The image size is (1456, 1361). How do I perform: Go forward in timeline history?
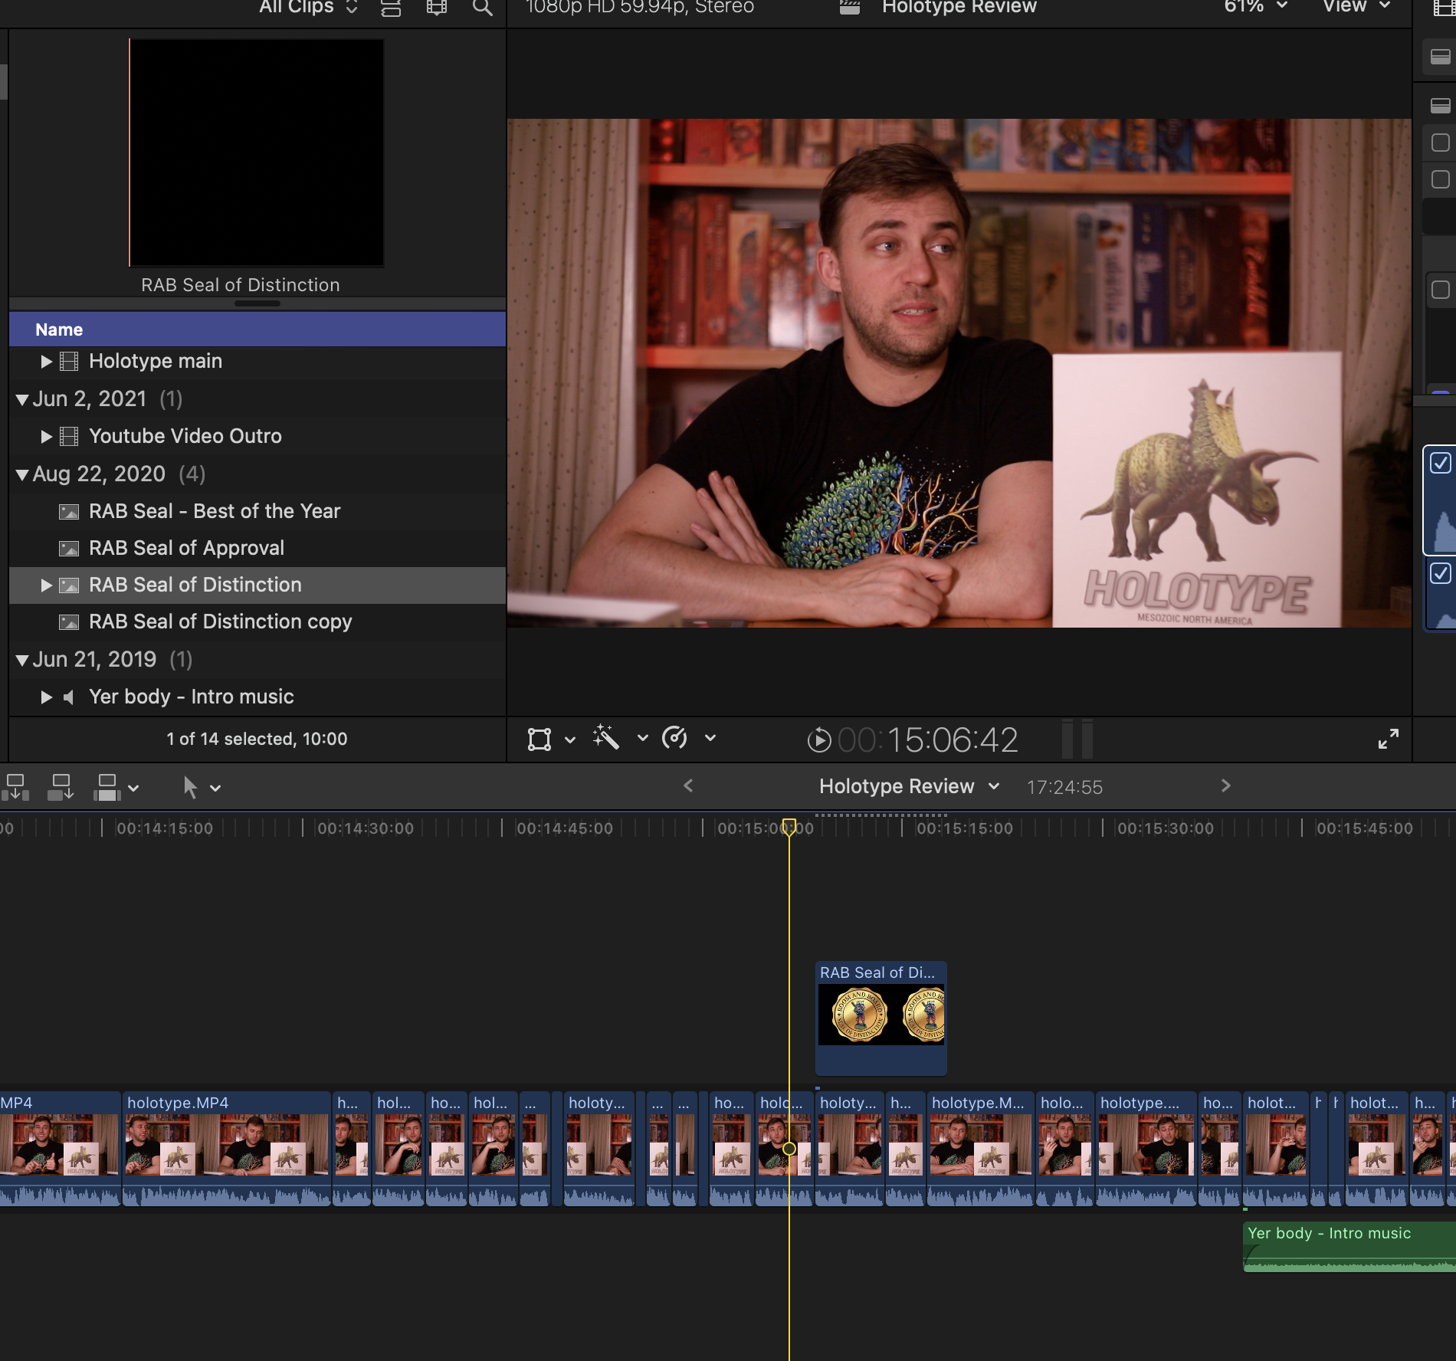[1225, 785]
